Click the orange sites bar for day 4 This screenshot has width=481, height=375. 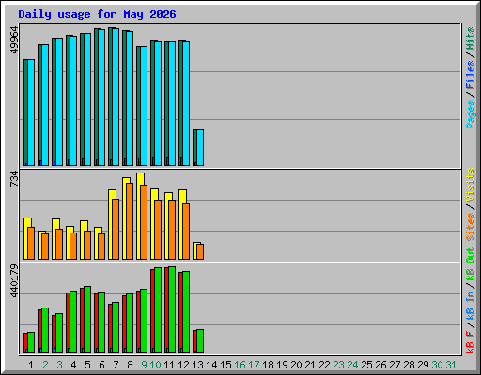click(x=73, y=246)
